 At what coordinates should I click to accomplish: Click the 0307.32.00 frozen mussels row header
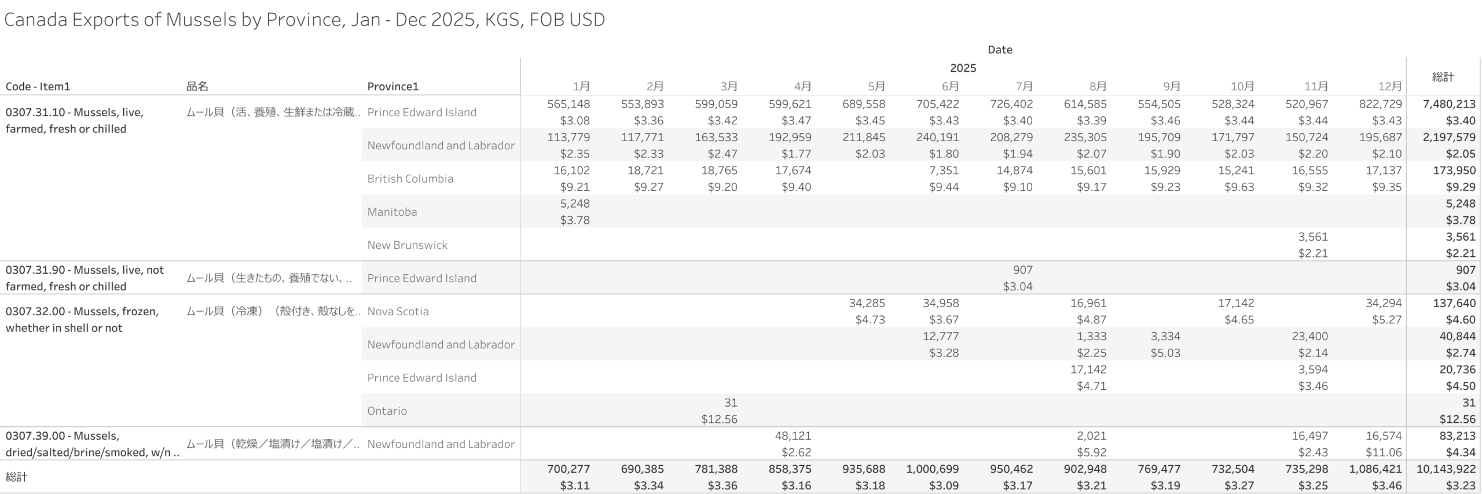pyautogui.click(x=82, y=319)
